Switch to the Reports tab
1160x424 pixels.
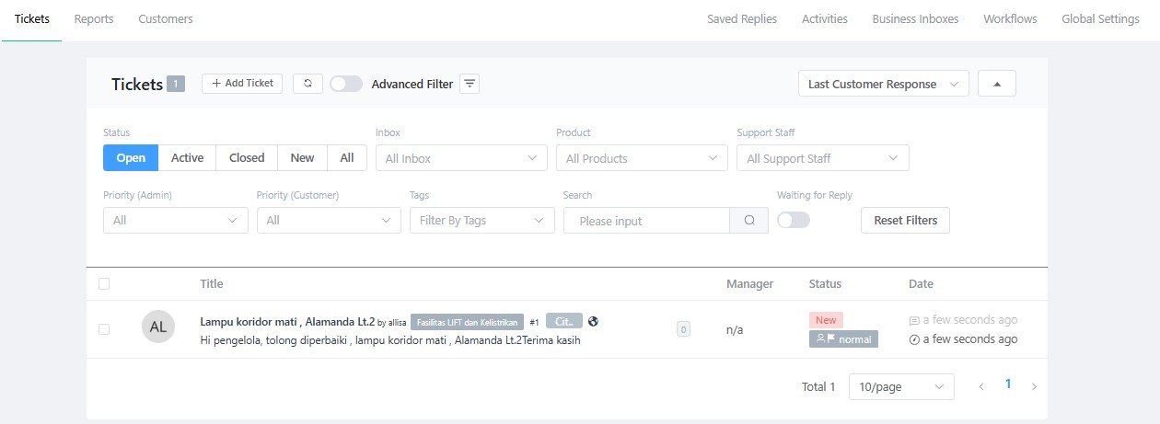[x=94, y=18]
